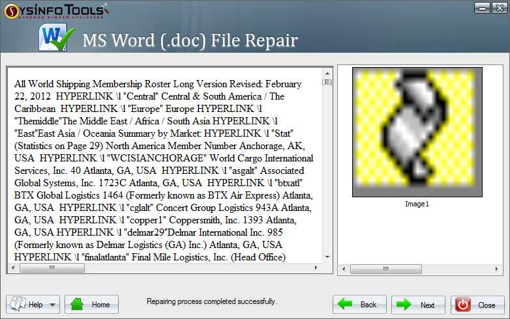Click text 'Concert Group Logistics 943A'
This screenshot has height=319, width=510.
(x=217, y=208)
